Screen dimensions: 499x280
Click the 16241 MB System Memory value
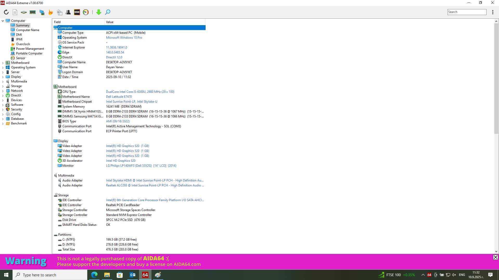tap(124, 107)
